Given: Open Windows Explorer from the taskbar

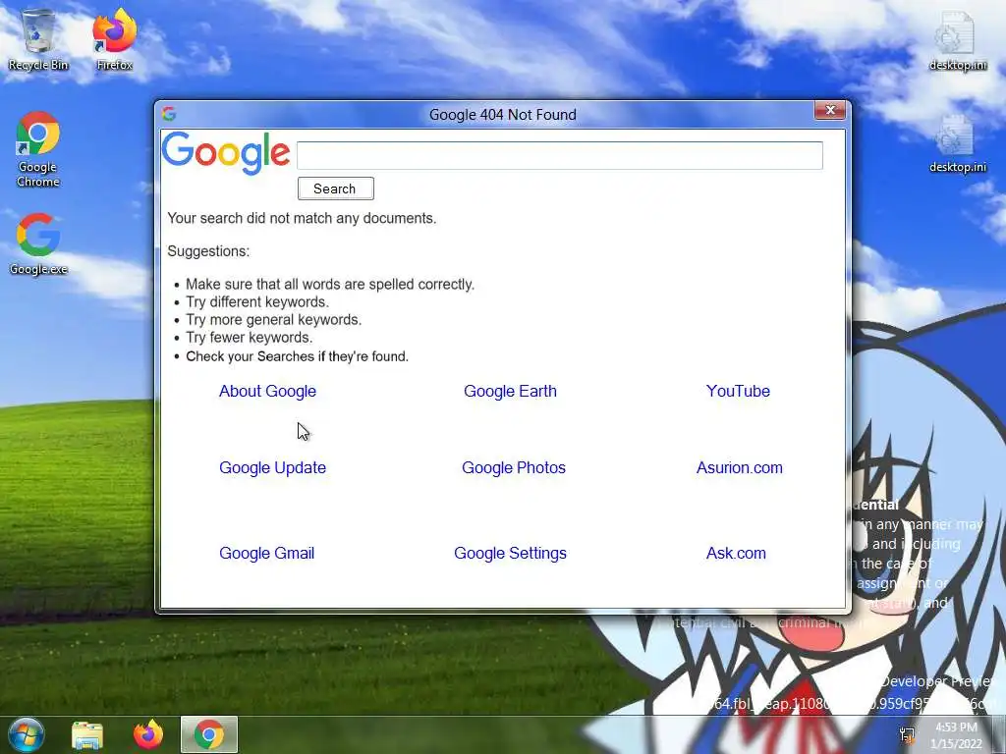Looking at the screenshot, I should pos(87,735).
